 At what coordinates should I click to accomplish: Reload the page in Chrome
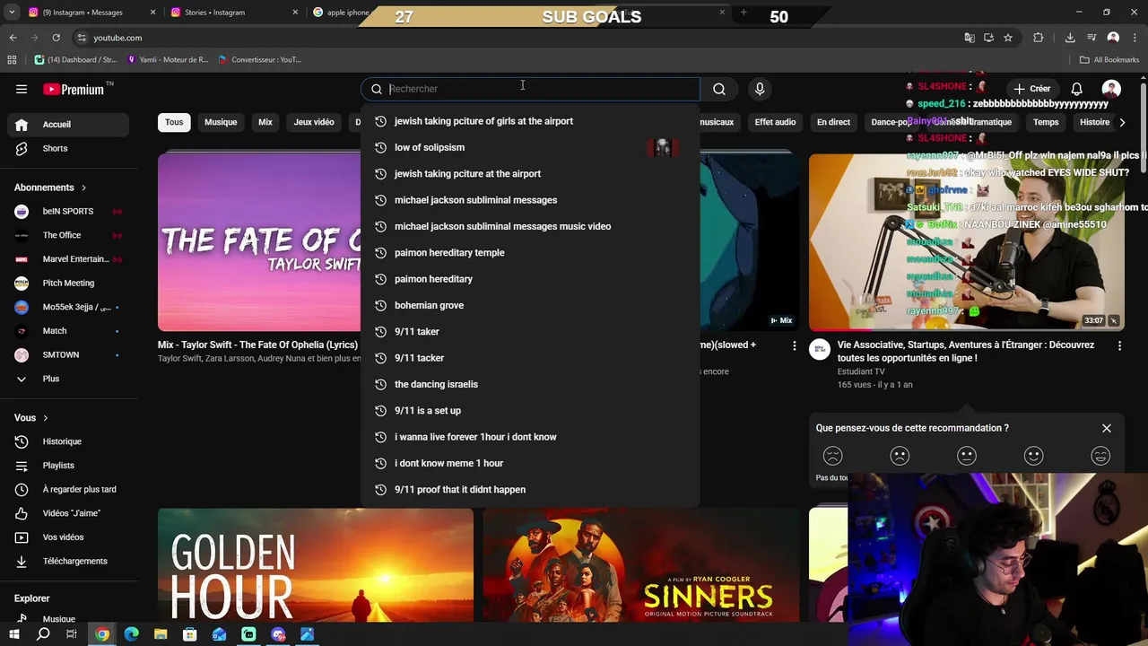[56, 38]
